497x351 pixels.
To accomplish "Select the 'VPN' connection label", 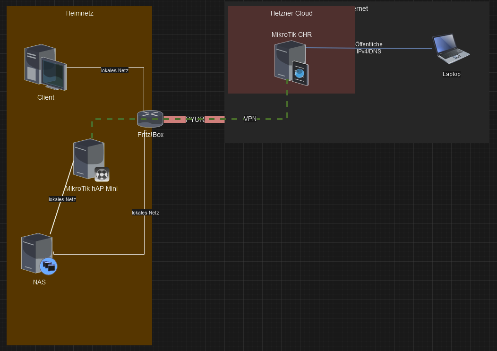I will (250, 119).
